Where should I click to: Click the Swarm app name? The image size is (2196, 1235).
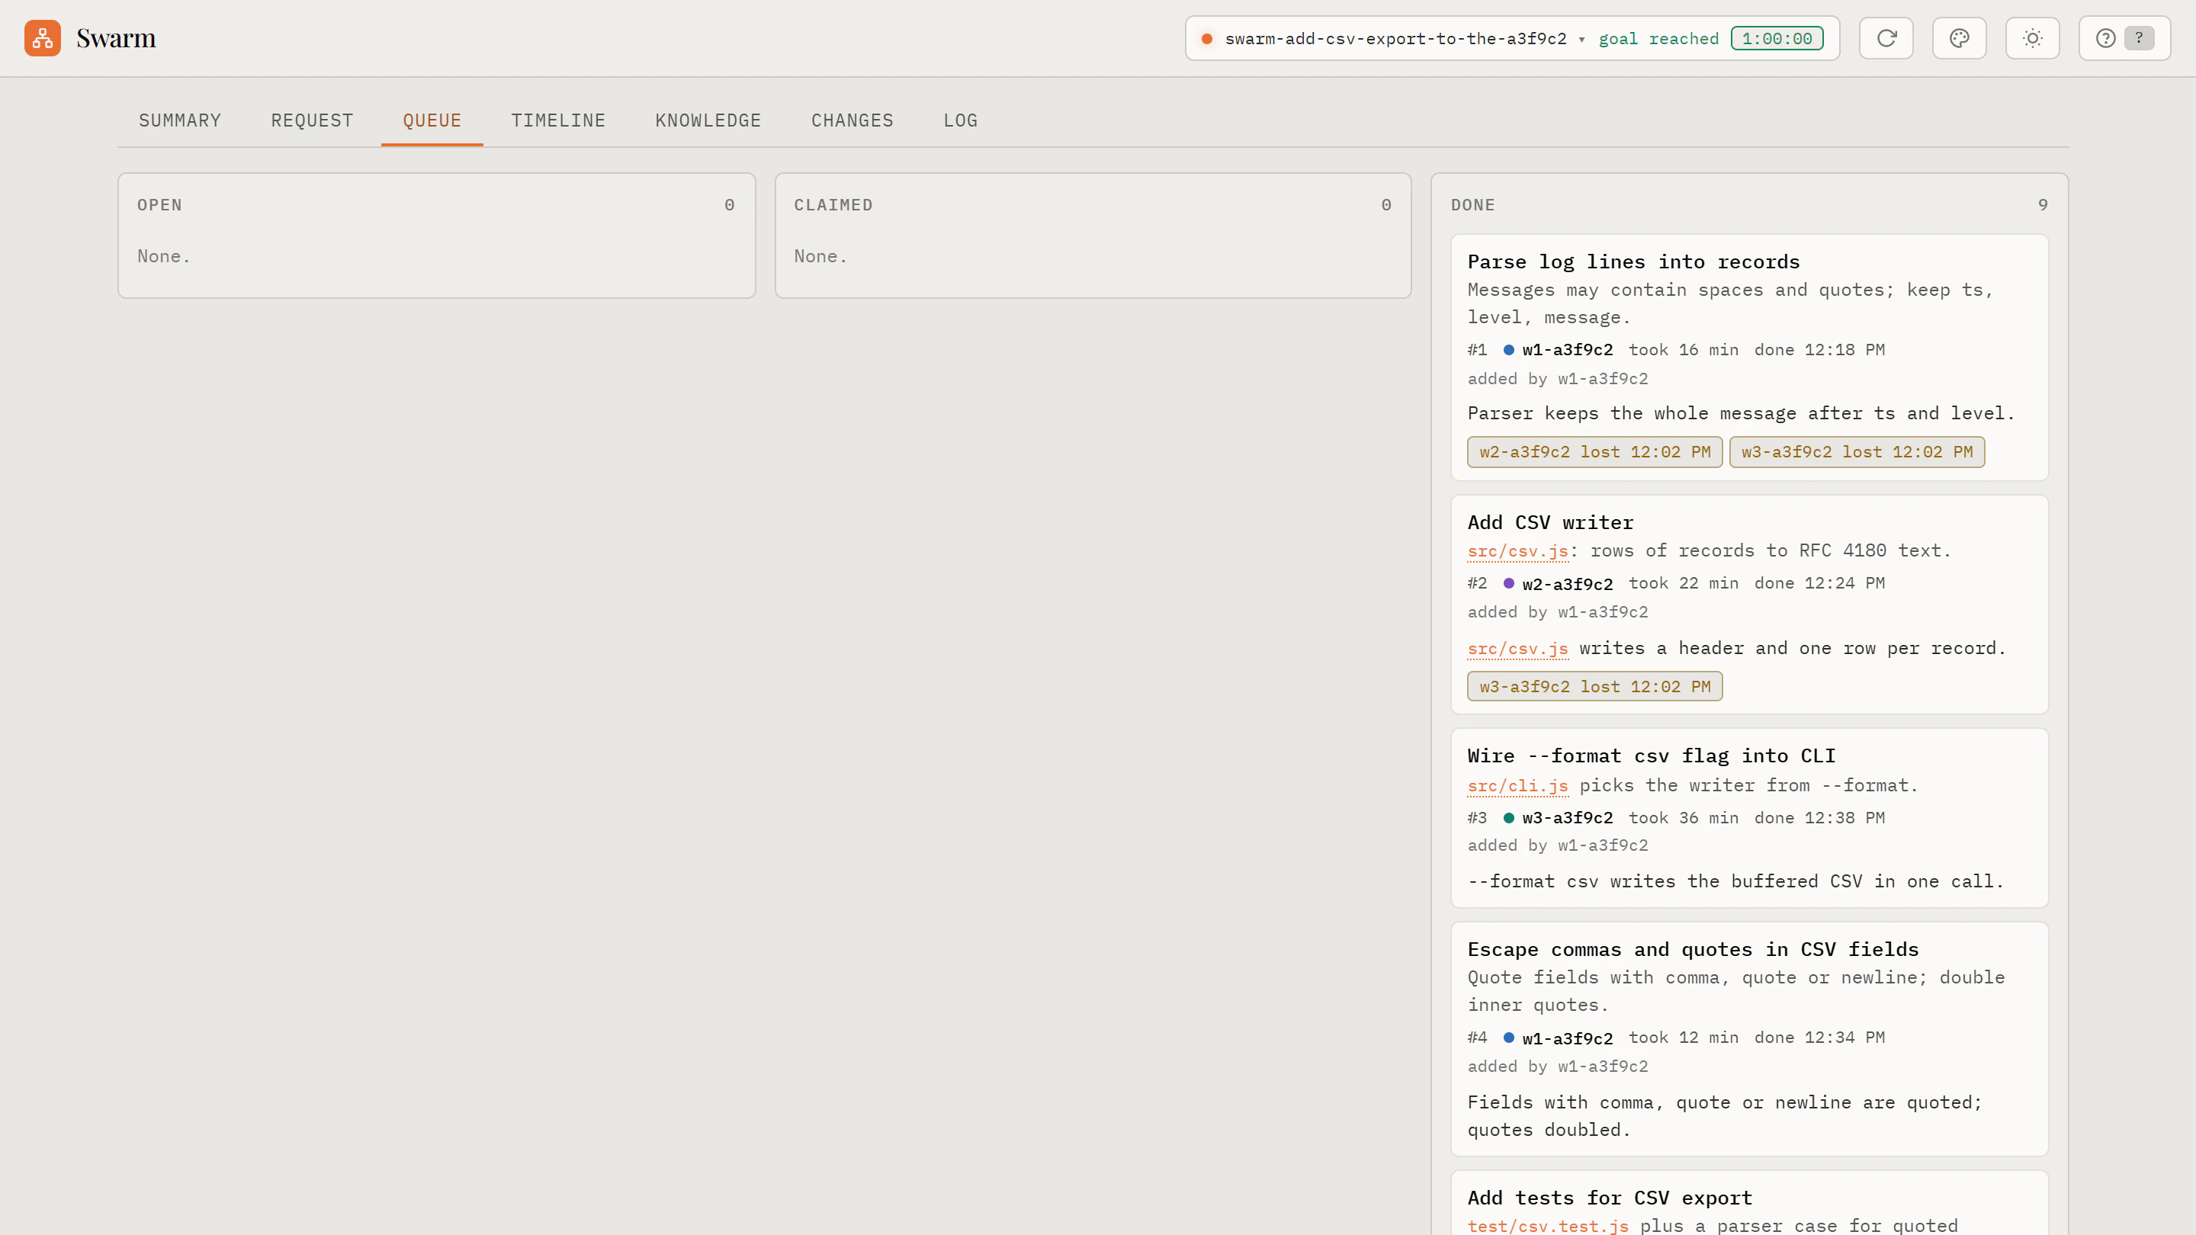(116, 38)
